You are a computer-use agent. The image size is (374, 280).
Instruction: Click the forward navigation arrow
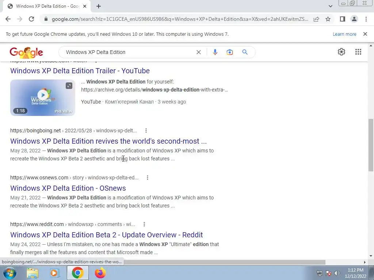(x=20, y=19)
